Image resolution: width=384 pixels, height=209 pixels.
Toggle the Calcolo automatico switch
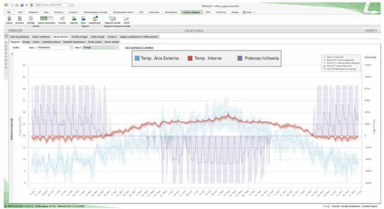(x=47, y=19)
